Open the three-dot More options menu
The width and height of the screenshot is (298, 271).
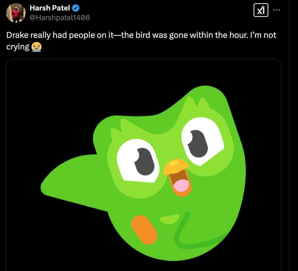point(277,10)
